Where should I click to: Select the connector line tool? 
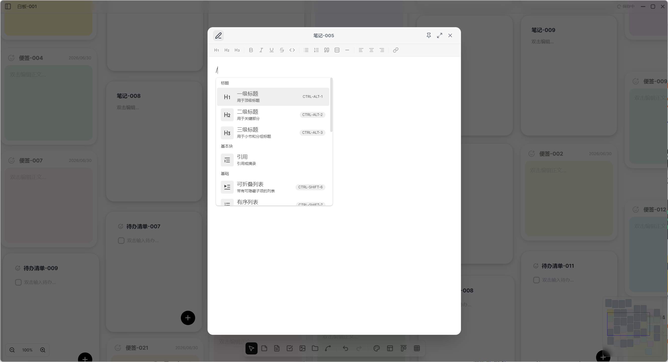pos(328,348)
